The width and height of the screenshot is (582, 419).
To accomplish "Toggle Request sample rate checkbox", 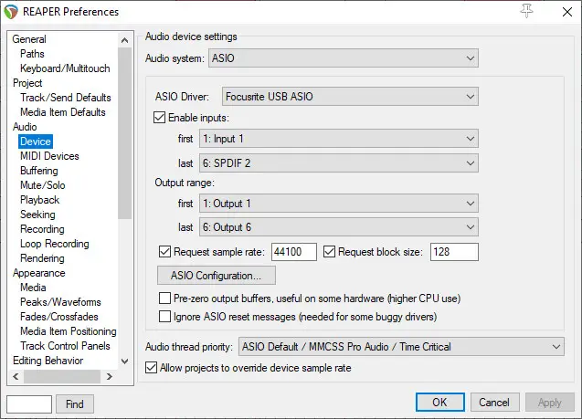I will 164,252.
